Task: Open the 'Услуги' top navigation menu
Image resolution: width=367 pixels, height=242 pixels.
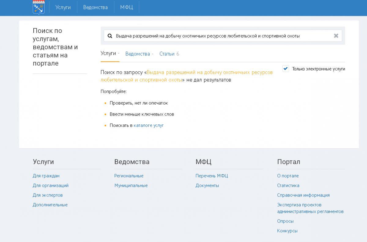Action: (x=63, y=7)
